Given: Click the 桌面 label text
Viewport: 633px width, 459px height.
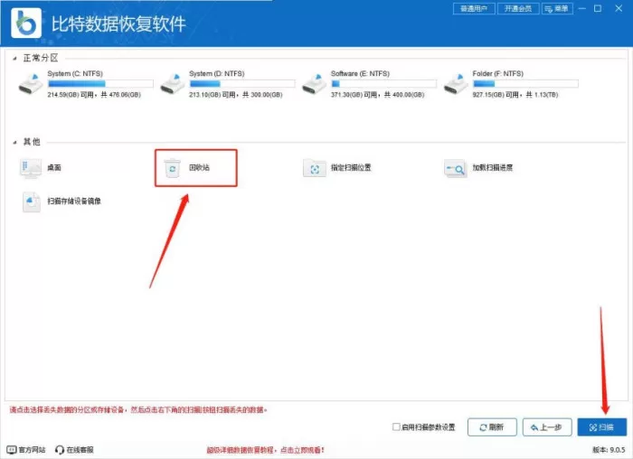Looking at the screenshot, I should [54, 167].
